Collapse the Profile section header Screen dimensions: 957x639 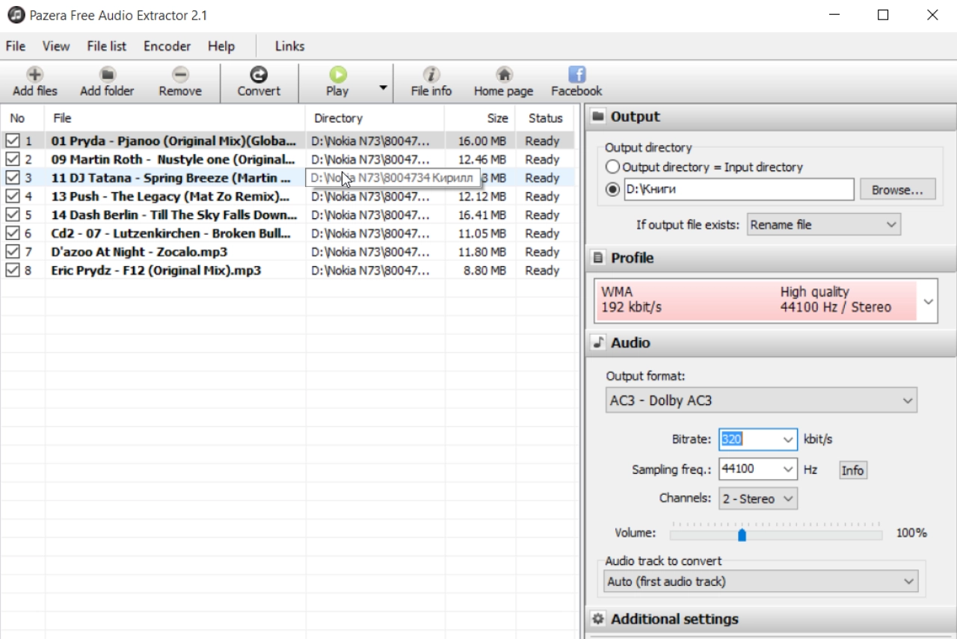click(x=771, y=258)
